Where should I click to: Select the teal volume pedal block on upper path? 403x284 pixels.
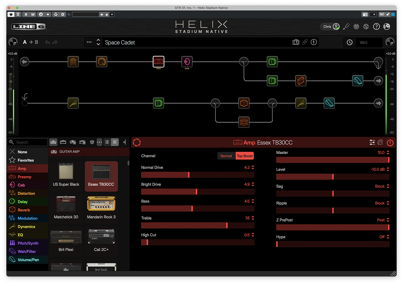click(358, 81)
